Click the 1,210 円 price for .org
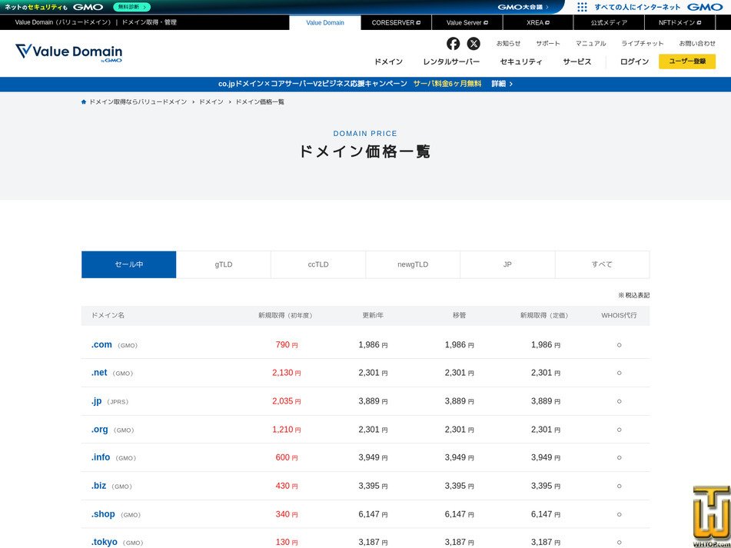 pos(287,430)
